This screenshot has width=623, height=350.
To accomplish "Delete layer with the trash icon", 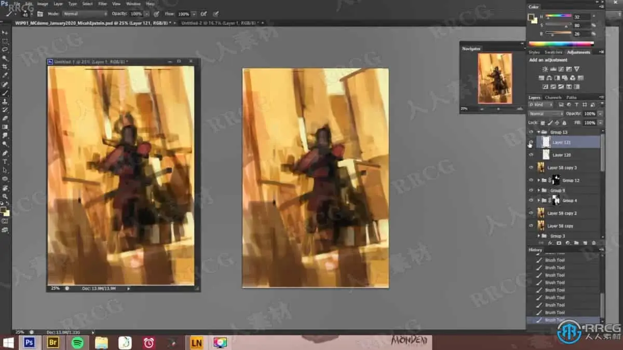I will click(593, 243).
